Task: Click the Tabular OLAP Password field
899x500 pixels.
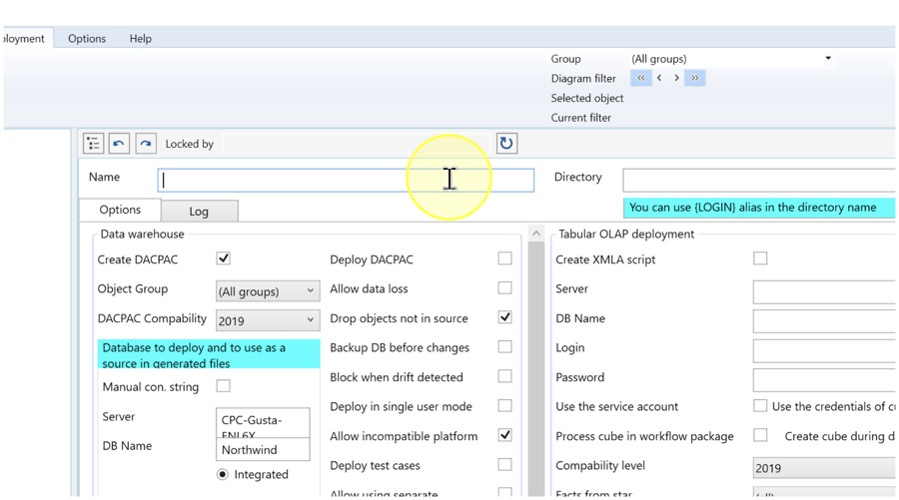Action: (824, 379)
